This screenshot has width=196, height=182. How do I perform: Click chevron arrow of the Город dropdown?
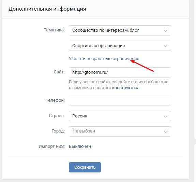166,132
